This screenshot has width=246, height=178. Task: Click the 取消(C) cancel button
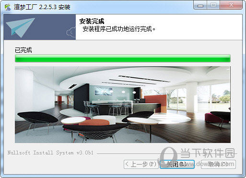click(x=218, y=164)
